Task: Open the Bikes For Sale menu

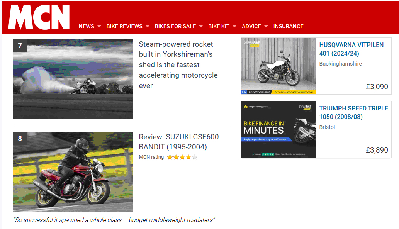Action: [175, 26]
